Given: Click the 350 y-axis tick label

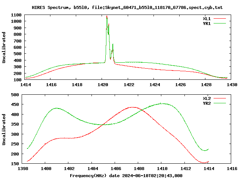Looking at the screenshot, I should (x=15, y=124).
